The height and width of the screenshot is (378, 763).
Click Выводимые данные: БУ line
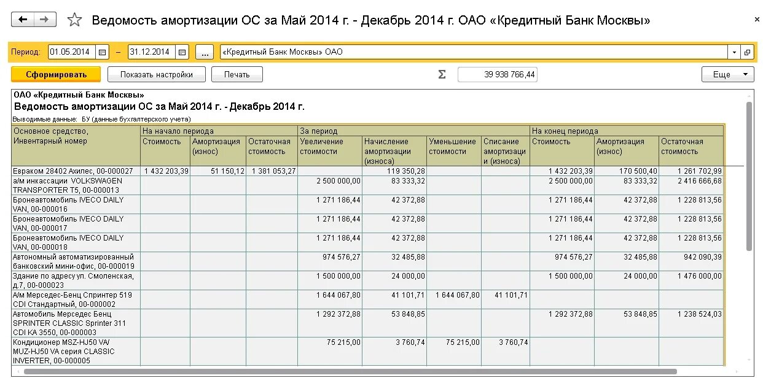coord(102,119)
